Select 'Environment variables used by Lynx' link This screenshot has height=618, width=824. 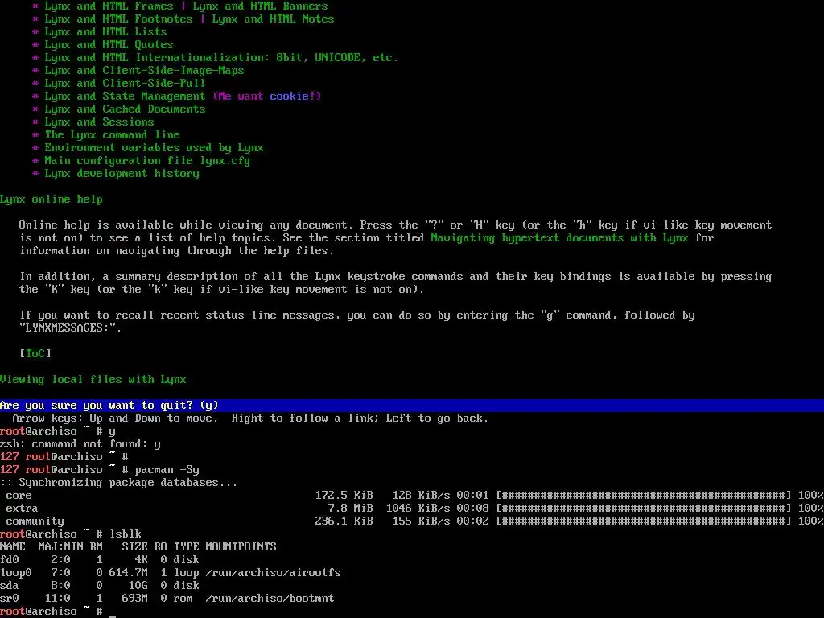coord(154,148)
